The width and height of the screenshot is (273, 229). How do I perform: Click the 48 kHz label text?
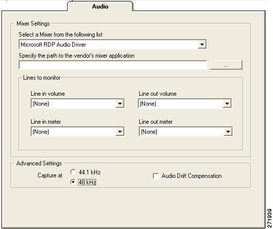pyautogui.click(x=87, y=182)
